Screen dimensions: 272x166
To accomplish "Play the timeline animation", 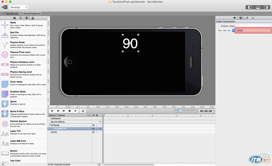I will (75, 111).
